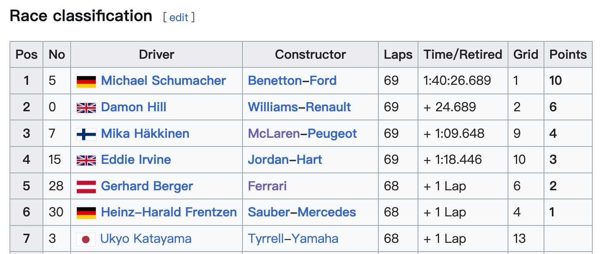The image size is (608, 254).
Task: Visit the Ferrari constructor page
Action: tap(267, 186)
